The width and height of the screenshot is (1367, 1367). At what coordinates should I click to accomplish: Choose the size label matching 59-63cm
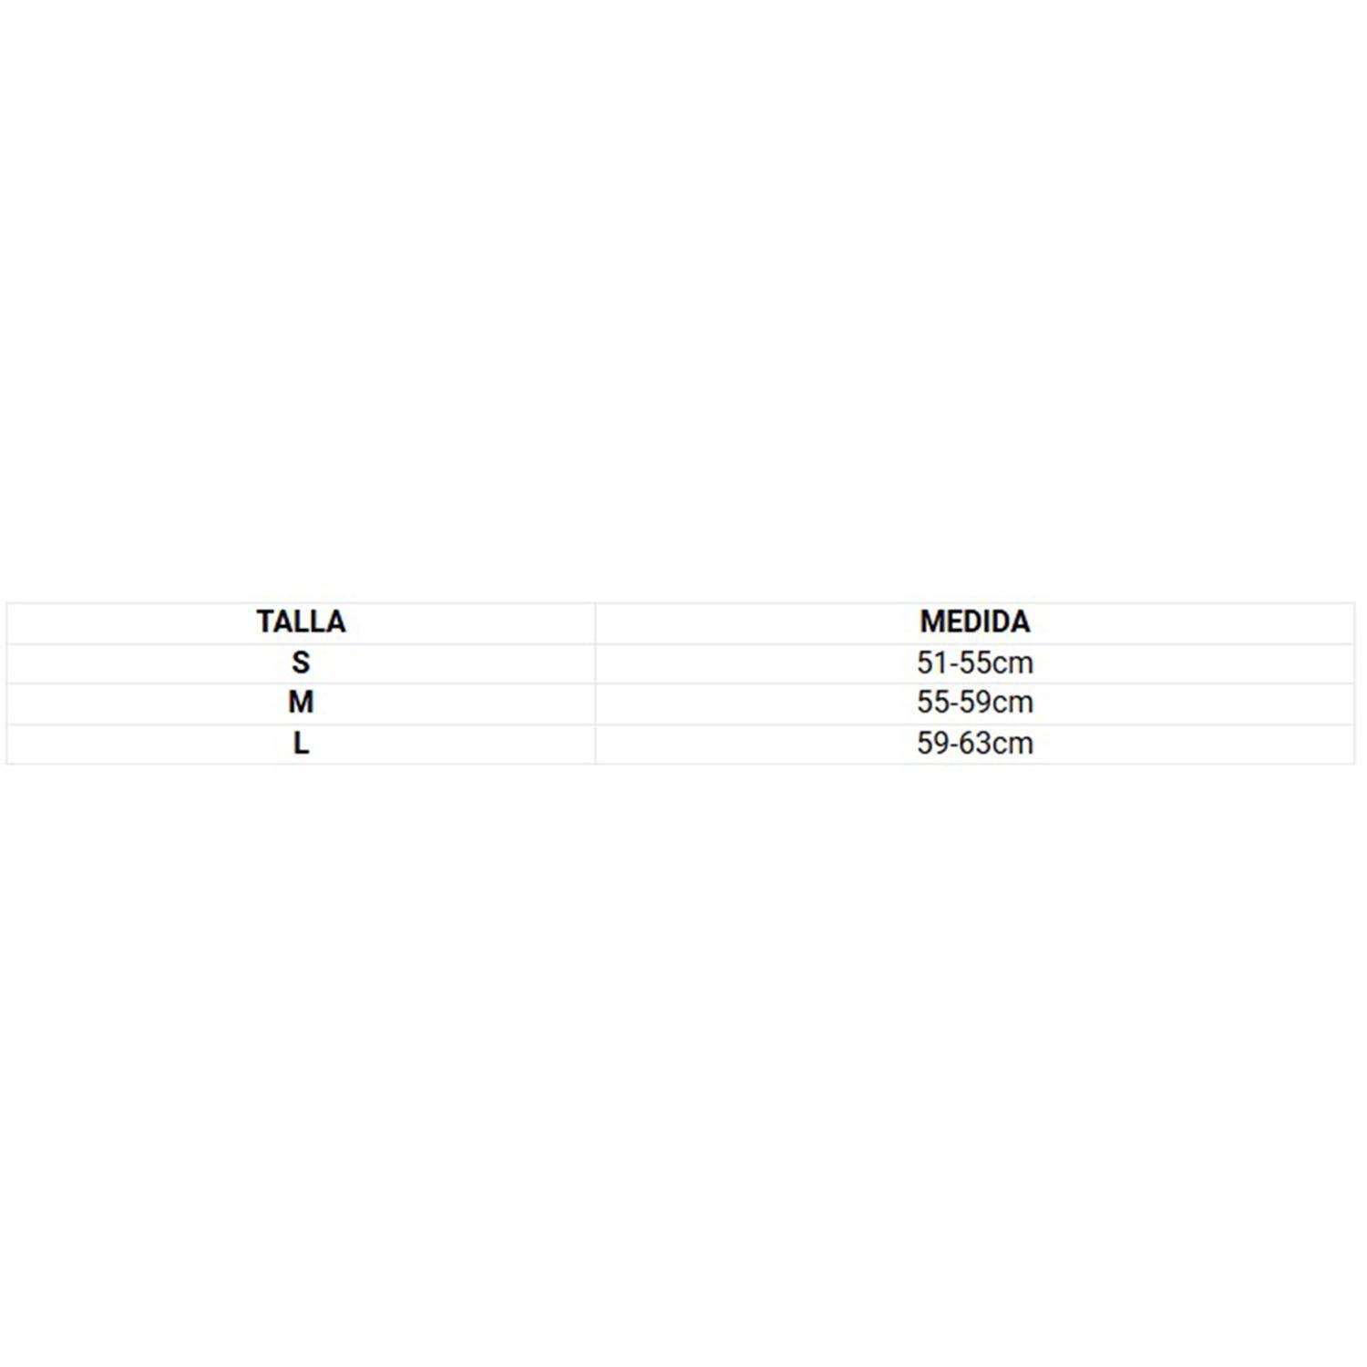pos(301,744)
